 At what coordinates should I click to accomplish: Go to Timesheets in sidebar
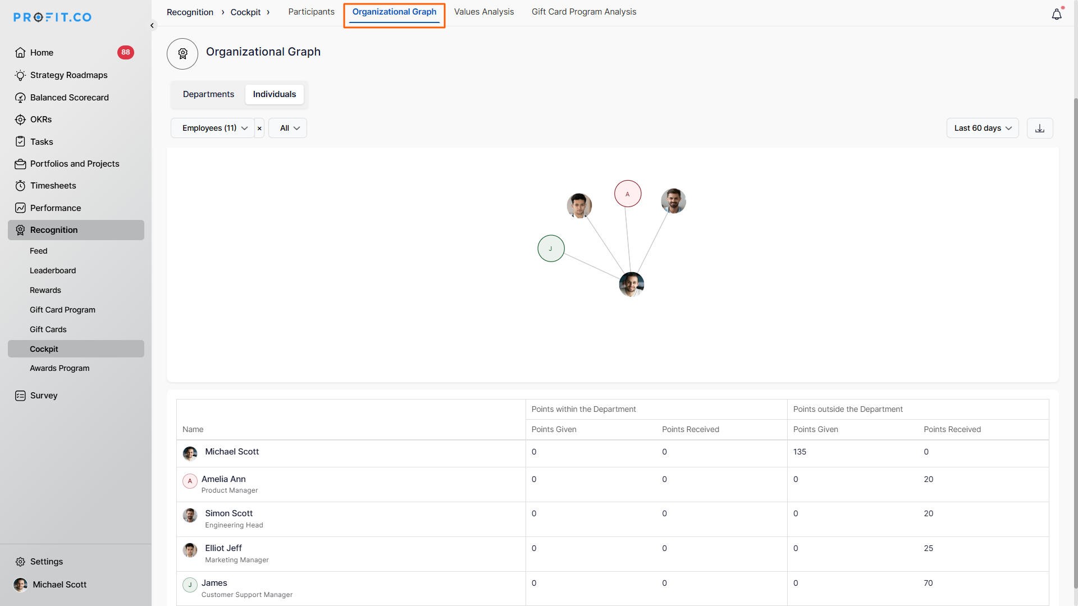point(53,186)
